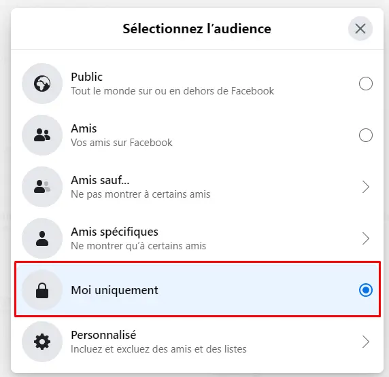
Task: Click the globe icon for Public
Action: click(42, 84)
